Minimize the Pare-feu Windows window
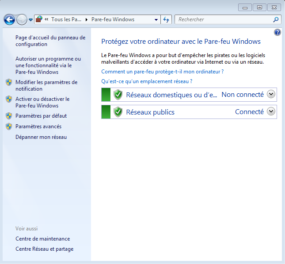285x264 pixels. (245, 8)
